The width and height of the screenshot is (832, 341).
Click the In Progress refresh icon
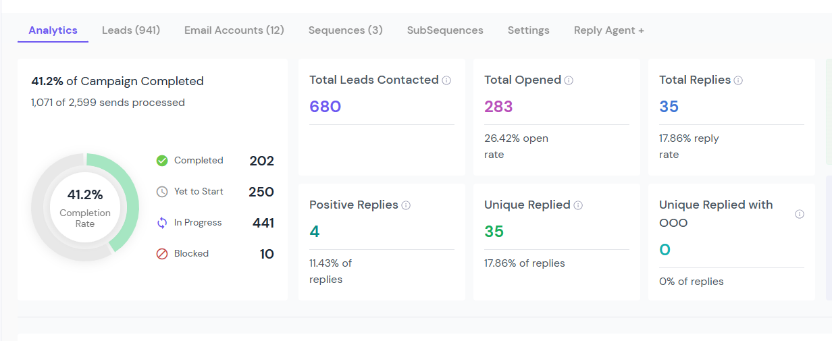pyautogui.click(x=162, y=223)
